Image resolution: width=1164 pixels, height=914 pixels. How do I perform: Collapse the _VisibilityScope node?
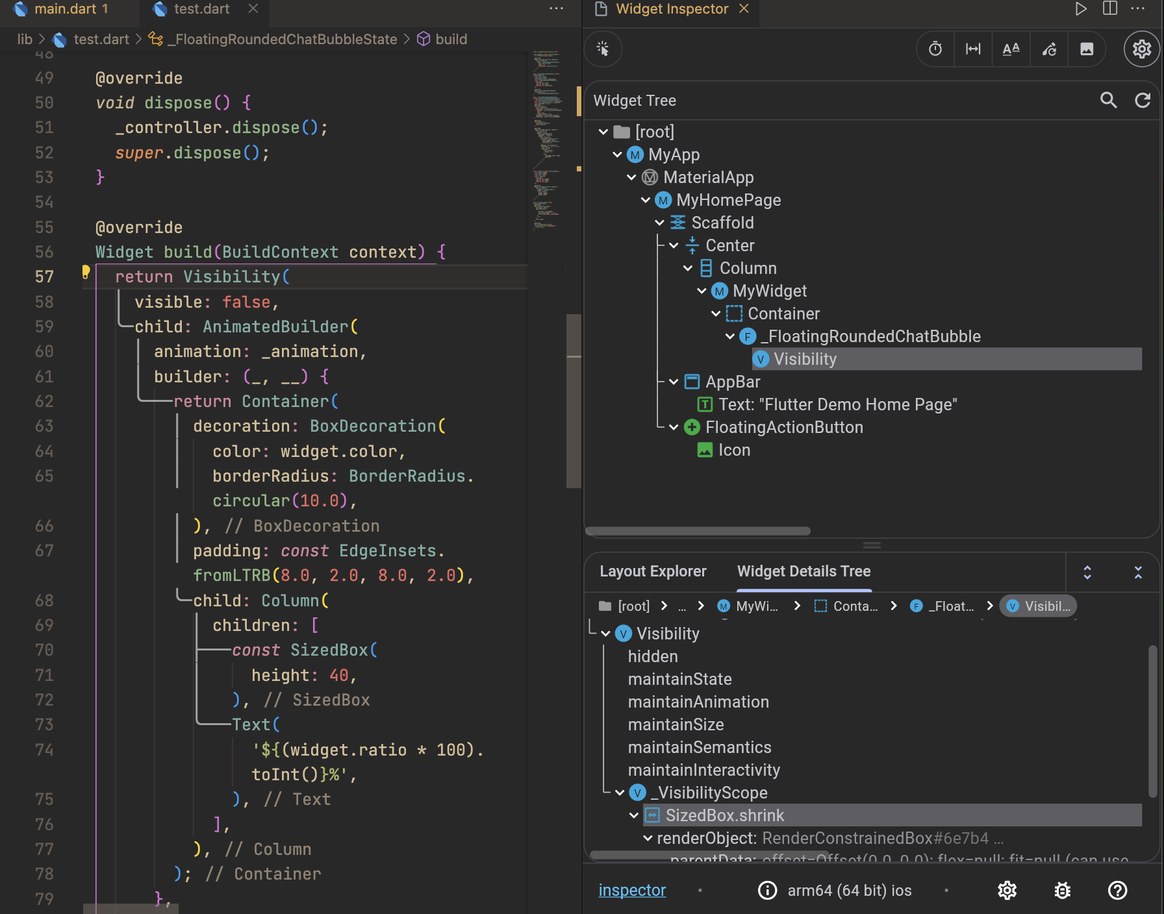pos(620,793)
